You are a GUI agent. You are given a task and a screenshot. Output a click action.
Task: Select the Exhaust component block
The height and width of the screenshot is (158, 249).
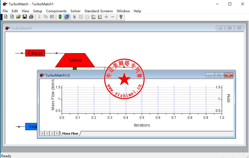[35, 53]
